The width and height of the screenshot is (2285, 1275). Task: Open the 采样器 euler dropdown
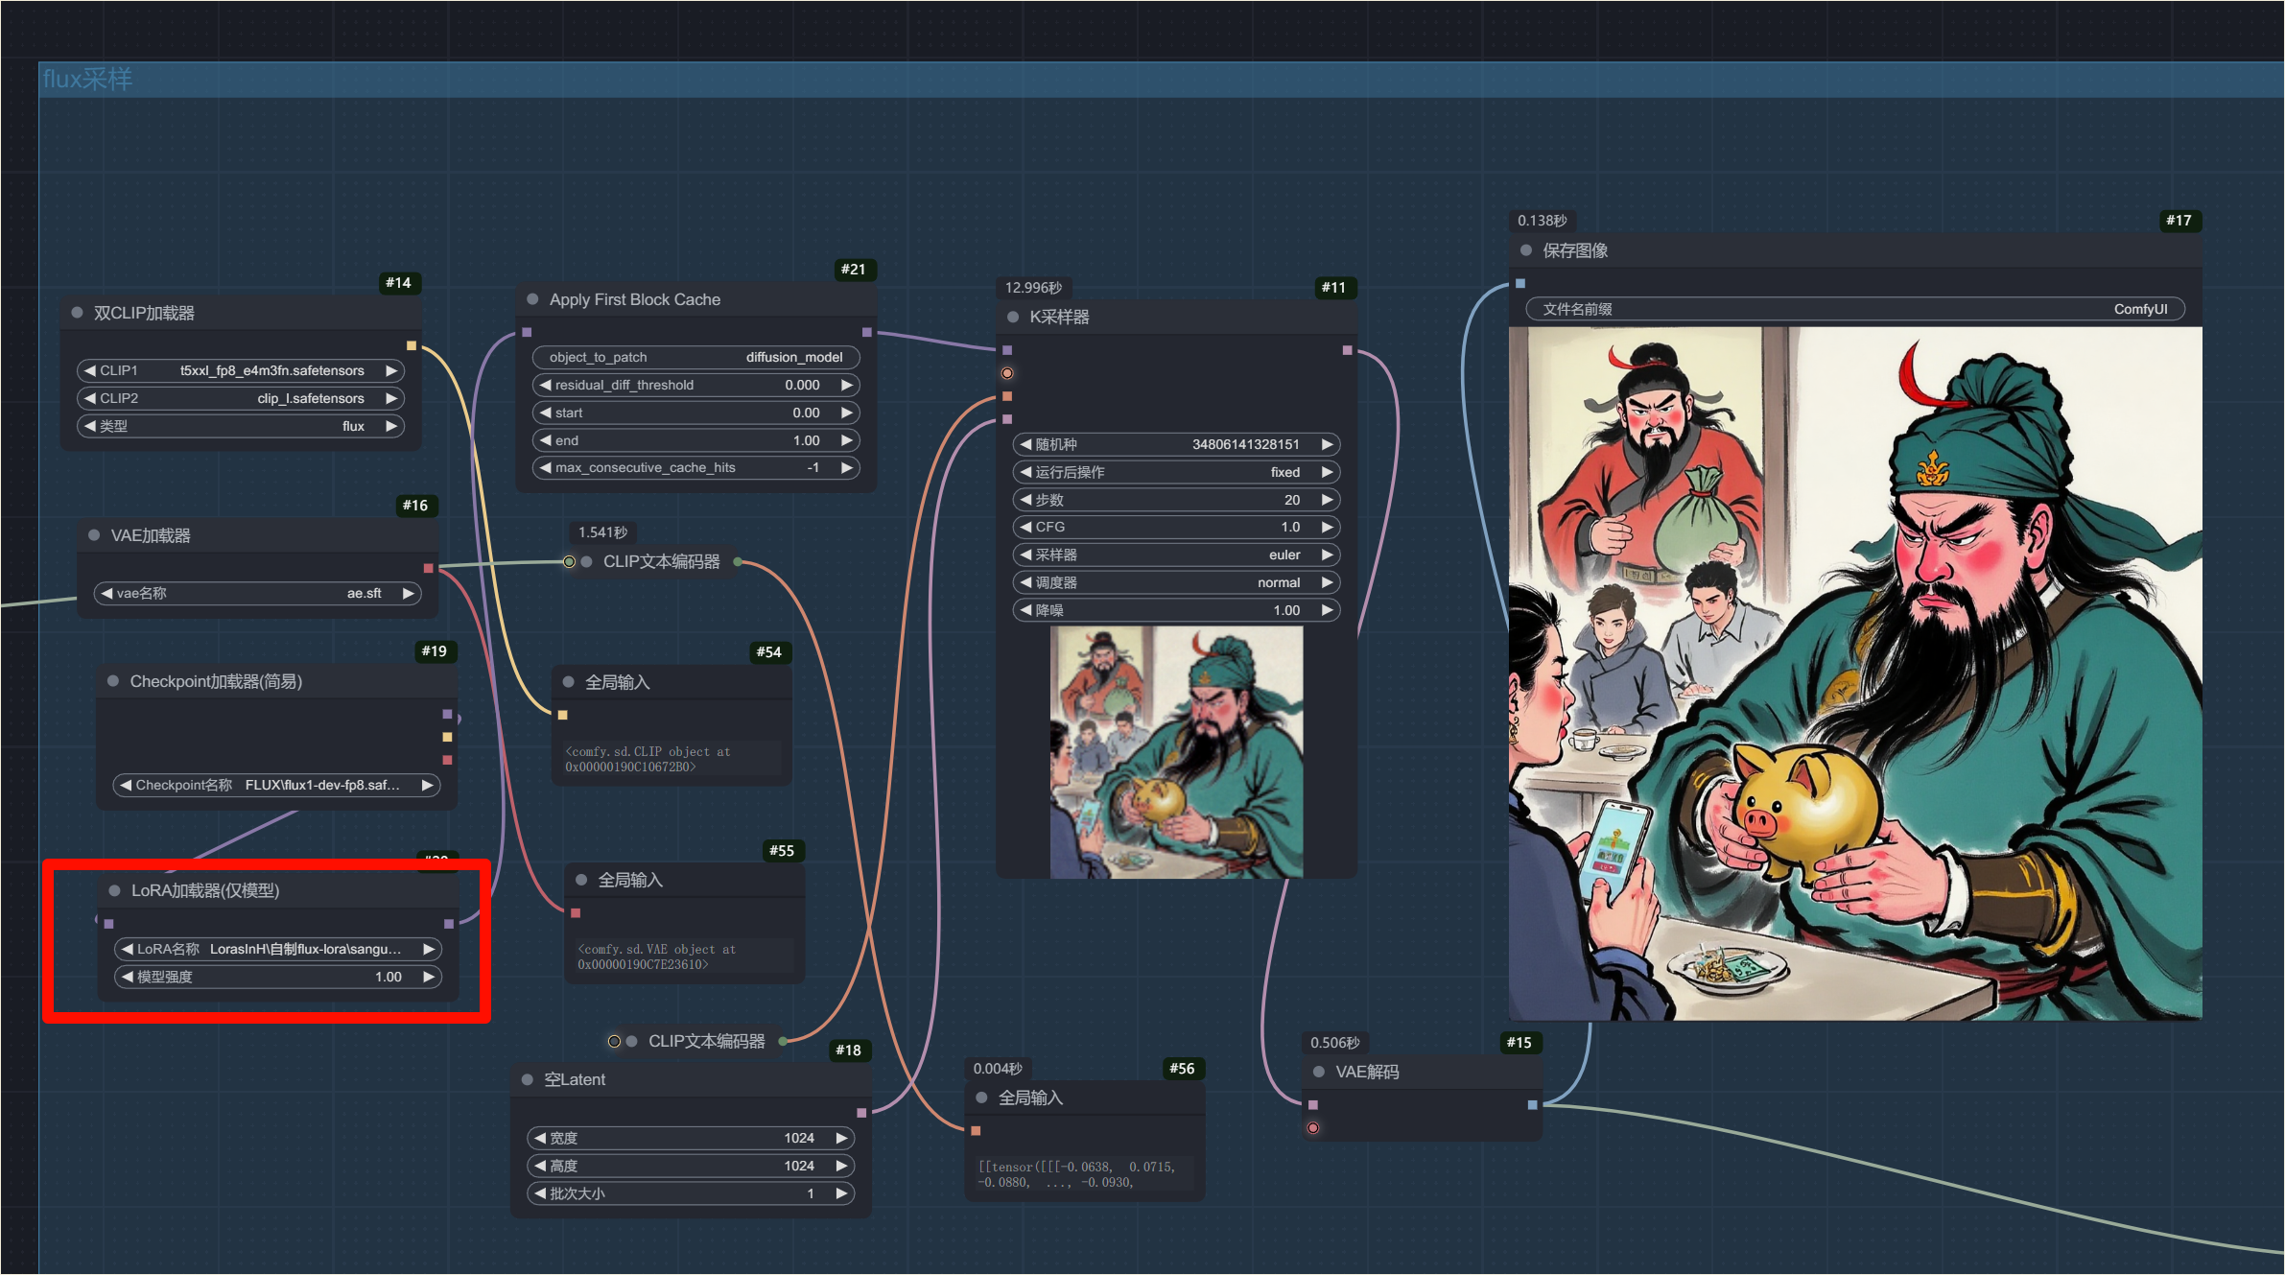pos(1176,555)
